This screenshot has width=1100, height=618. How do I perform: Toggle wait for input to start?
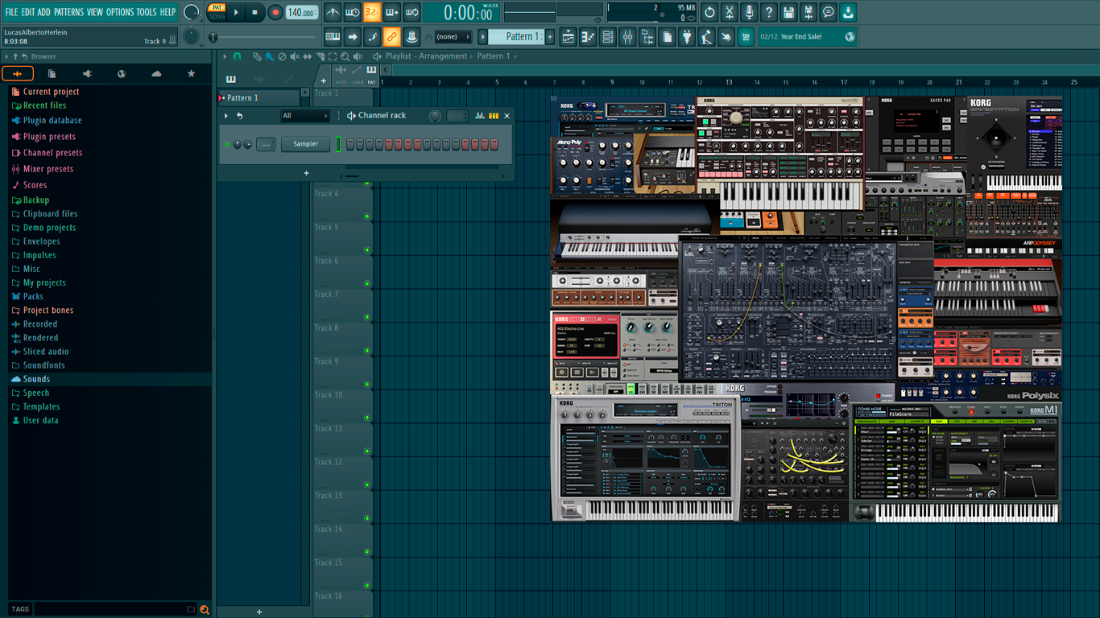(352, 12)
